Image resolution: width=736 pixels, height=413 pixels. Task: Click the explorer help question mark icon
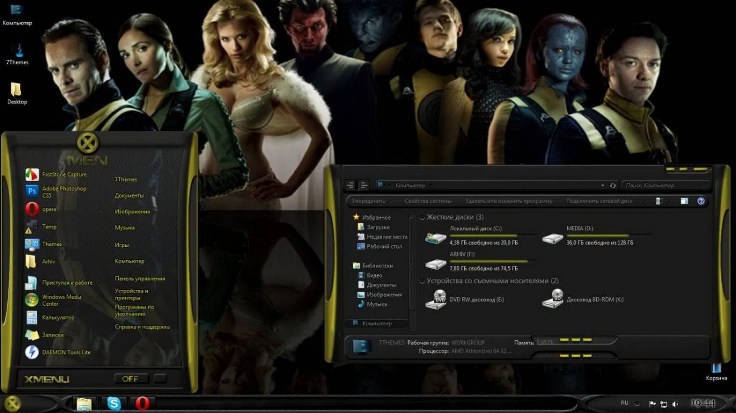pos(701,201)
